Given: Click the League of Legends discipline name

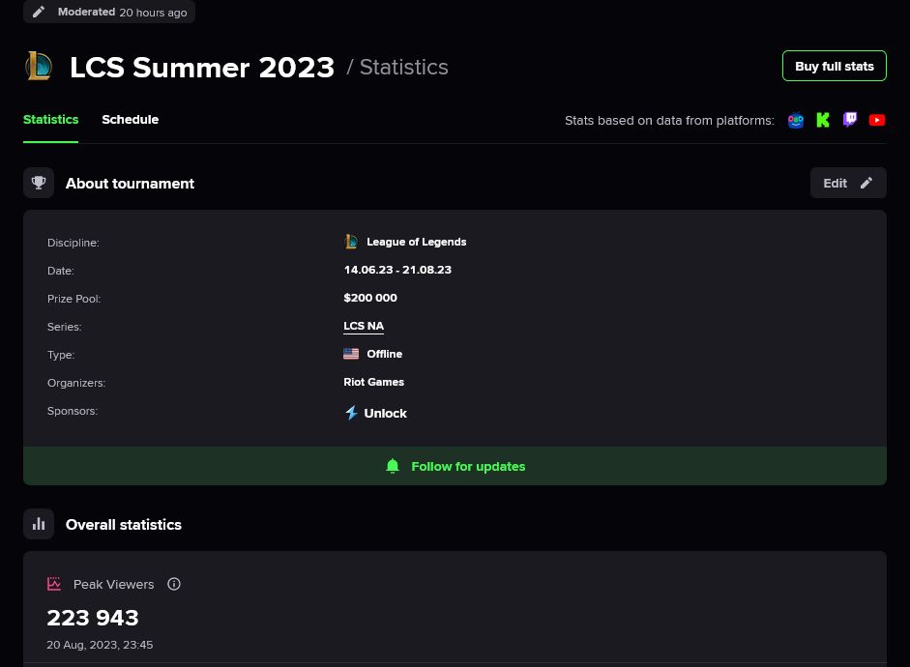Looking at the screenshot, I should [x=416, y=242].
